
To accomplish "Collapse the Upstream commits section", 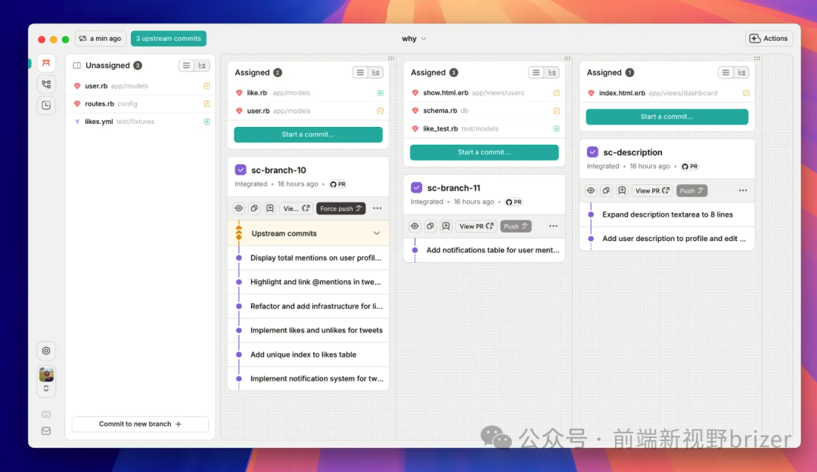I will [x=376, y=233].
